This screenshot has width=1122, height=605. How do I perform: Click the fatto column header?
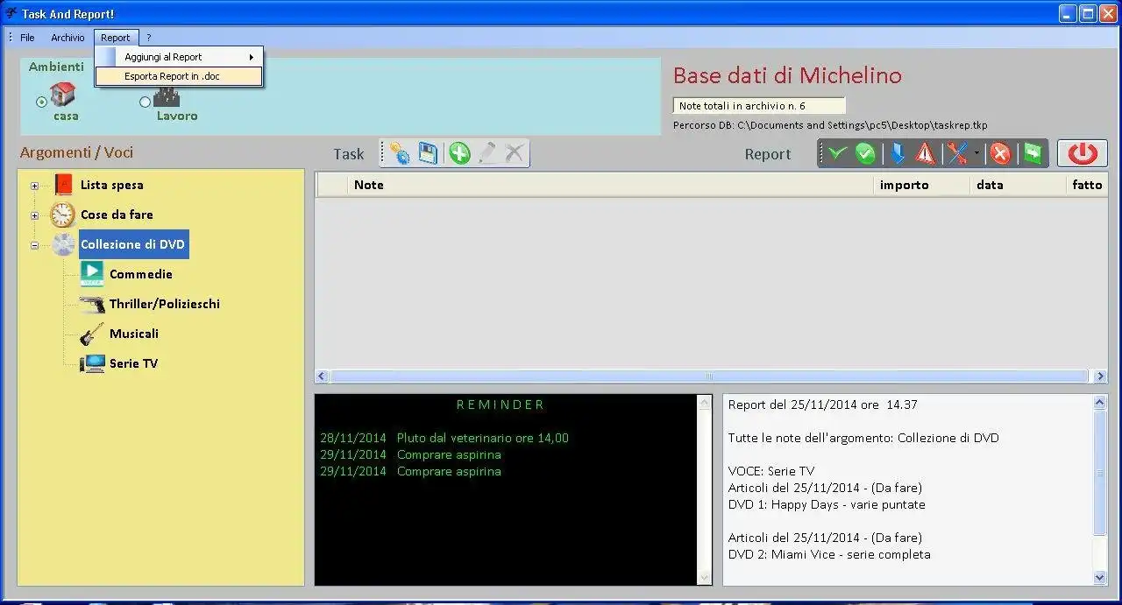[1087, 185]
